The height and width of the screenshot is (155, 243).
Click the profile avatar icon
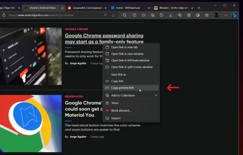[216, 15]
